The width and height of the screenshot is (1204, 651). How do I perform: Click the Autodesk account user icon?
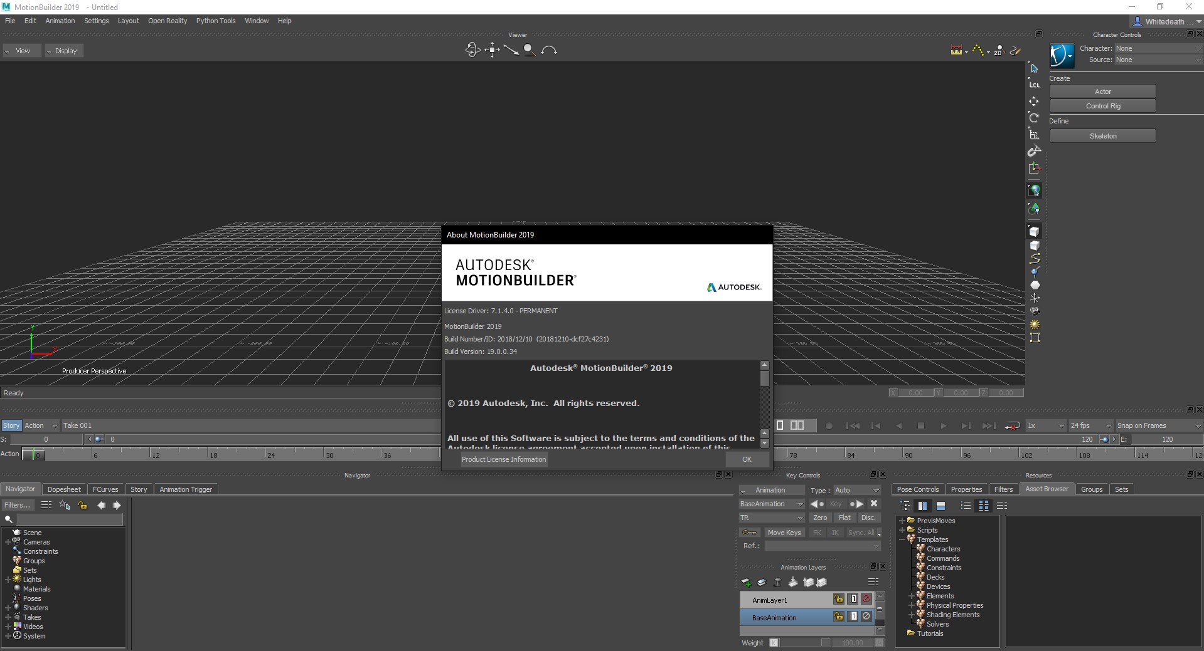pyautogui.click(x=1137, y=21)
